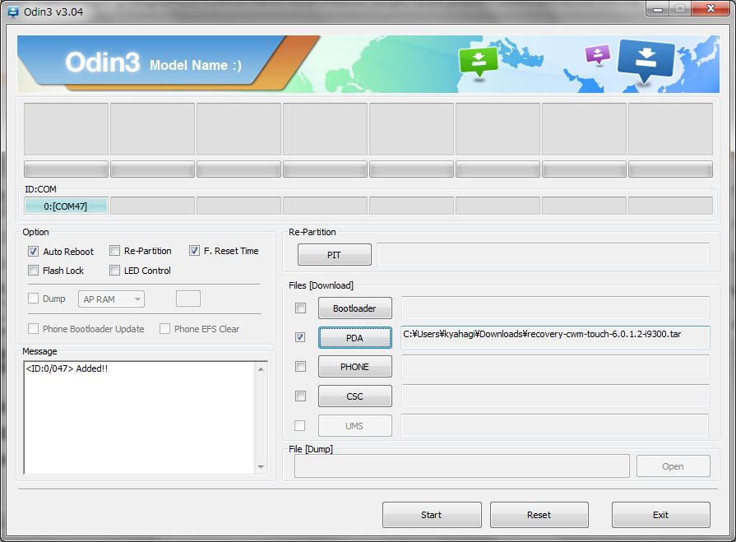Click the small field beside AP RAM
This screenshot has width=736, height=542.
(188, 299)
